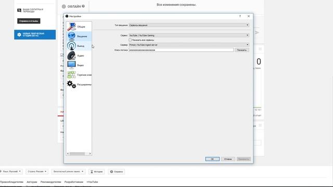Open the Аудио speaker section
333x187 pixels.
pos(79,56)
